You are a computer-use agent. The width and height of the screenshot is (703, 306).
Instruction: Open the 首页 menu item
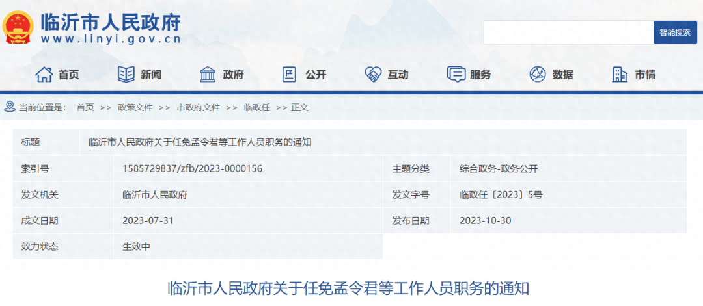coord(68,75)
